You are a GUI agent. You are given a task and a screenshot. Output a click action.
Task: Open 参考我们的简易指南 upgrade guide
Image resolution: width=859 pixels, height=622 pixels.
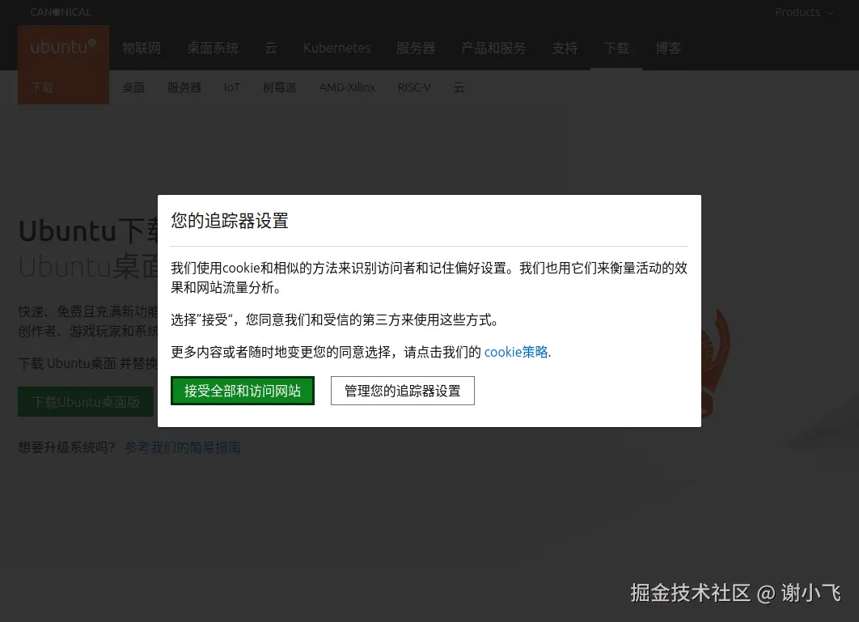(x=183, y=447)
